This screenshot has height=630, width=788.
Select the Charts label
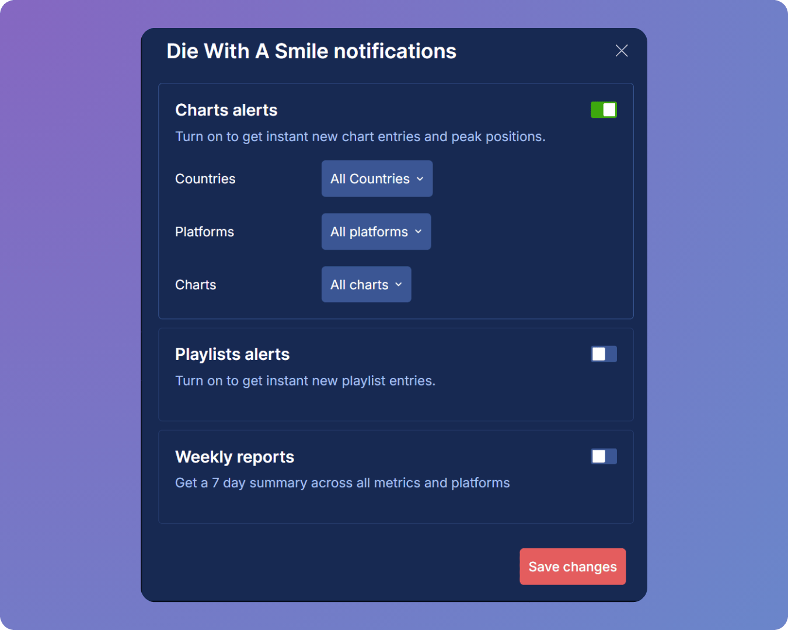196,284
